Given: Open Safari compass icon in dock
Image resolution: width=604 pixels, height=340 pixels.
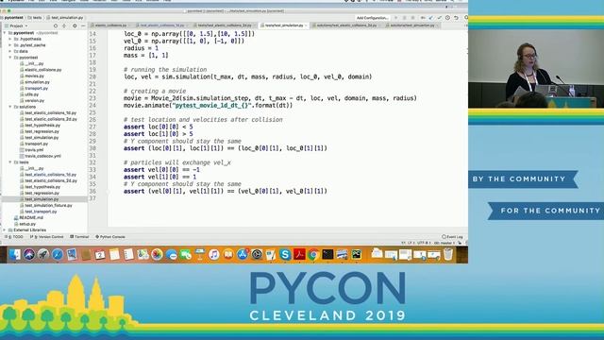Looking at the screenshot, I should [x=58, y=255].
